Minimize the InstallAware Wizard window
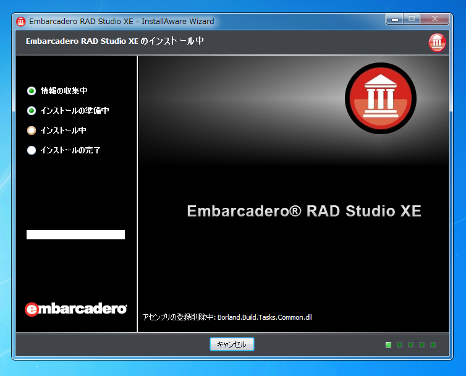 (x=395, y=19)
